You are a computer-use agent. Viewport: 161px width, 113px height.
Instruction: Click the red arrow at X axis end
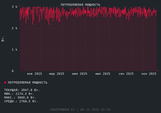(x=158, y=71)
